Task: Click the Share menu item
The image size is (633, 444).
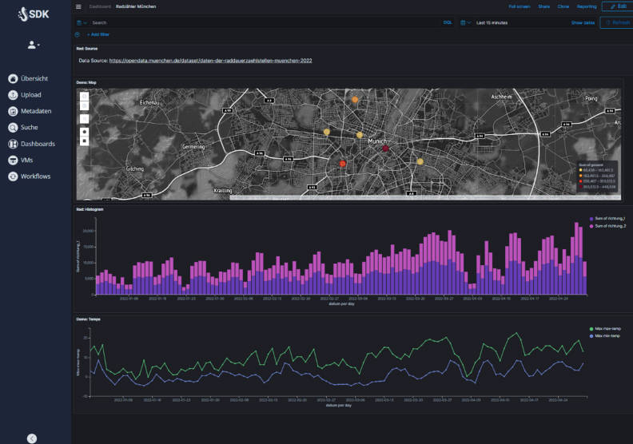Action: [x=543, y=6]
